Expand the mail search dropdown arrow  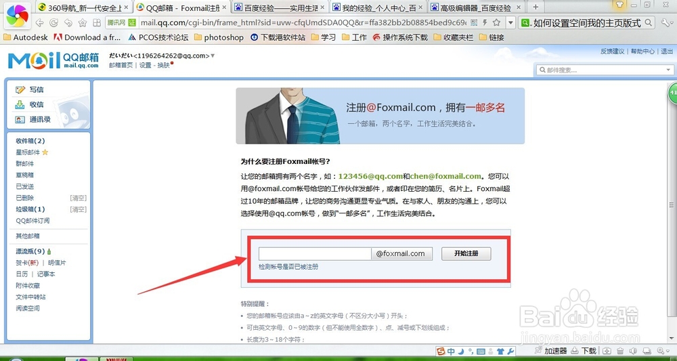[x=668, y=70]
